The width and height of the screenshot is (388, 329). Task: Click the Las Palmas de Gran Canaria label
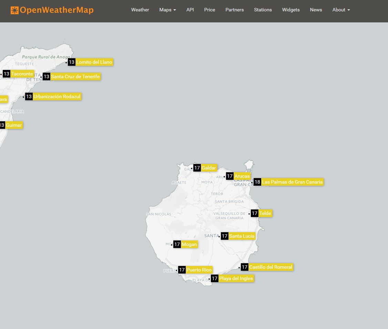point(292,182)
